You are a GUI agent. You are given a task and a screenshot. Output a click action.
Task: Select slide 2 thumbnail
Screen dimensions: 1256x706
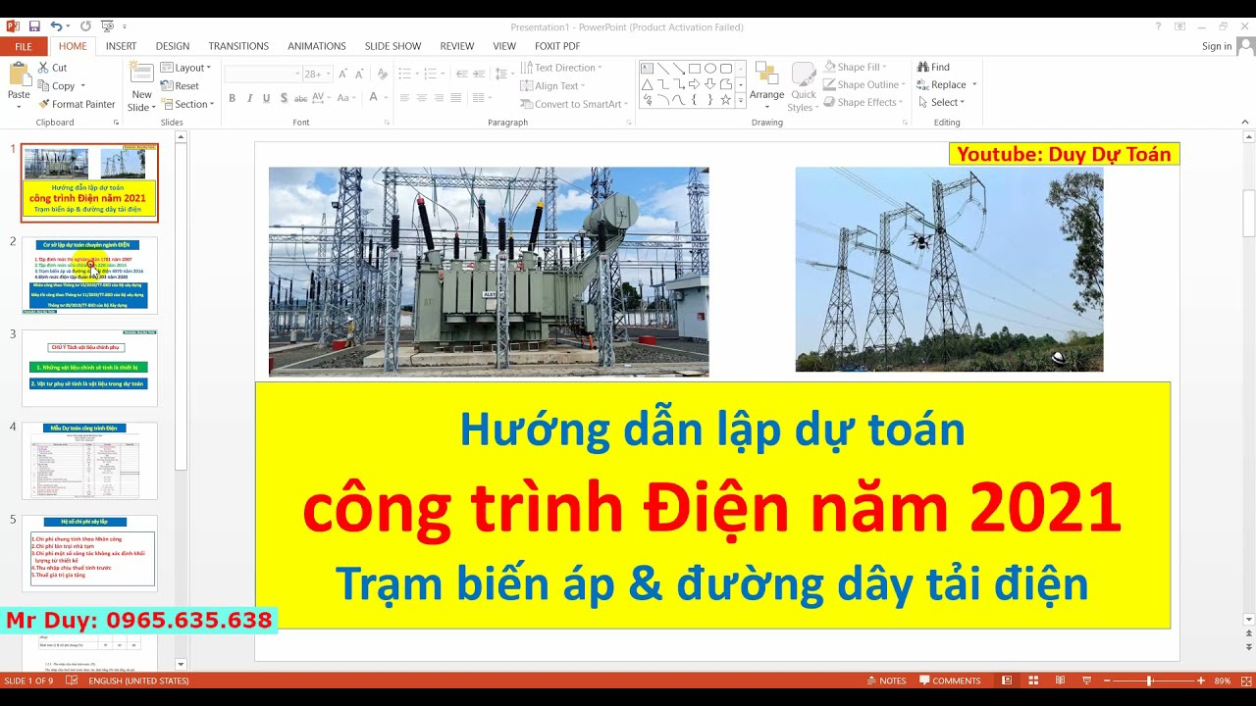(89, 275)
